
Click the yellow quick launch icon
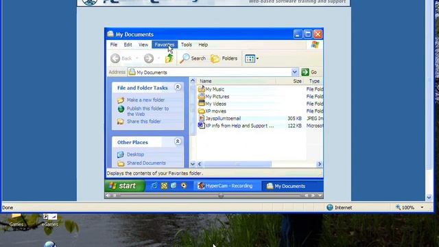(164, 186)
